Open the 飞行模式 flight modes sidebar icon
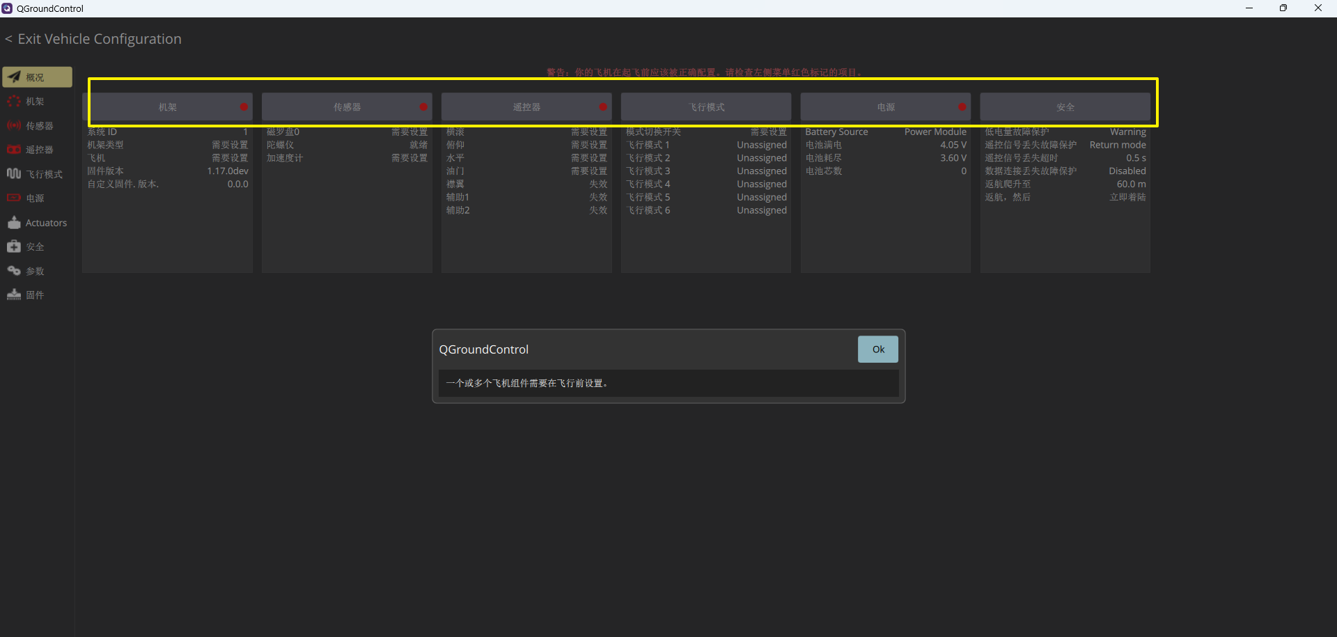This screenshot has height=637, width=1337. click(x=14, y=174)
